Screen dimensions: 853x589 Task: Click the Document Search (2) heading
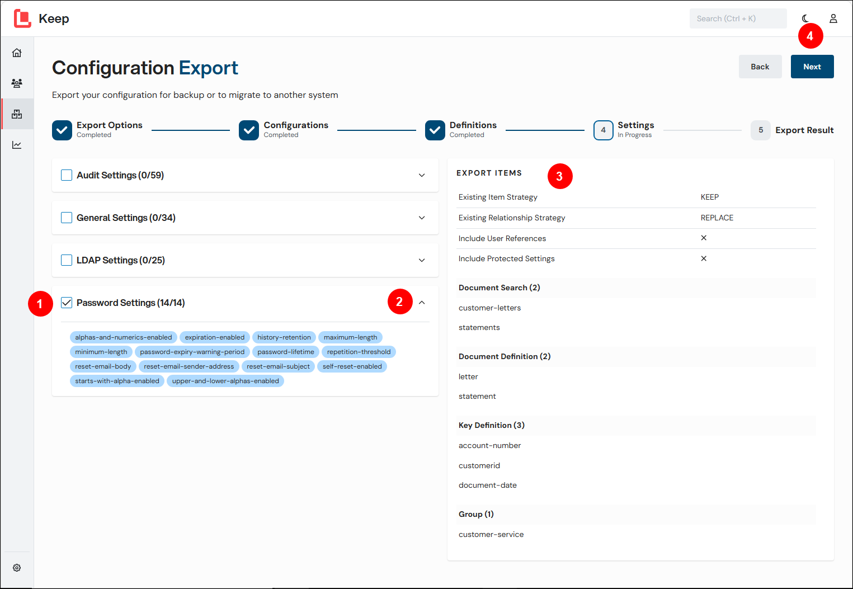(x=499, y=288)
